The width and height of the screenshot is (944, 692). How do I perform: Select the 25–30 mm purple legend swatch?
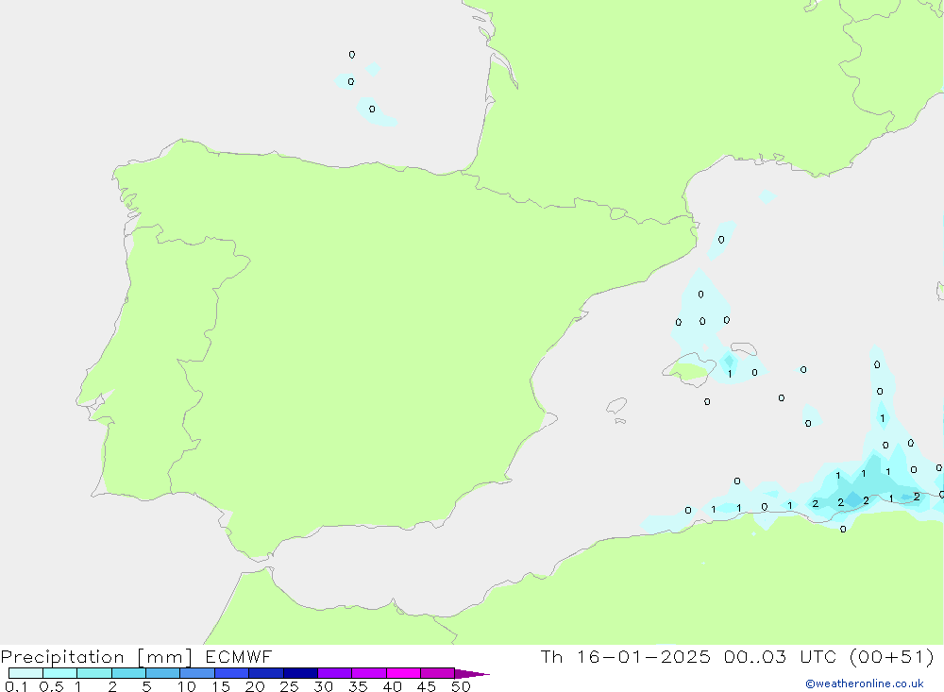coord(300,673)
